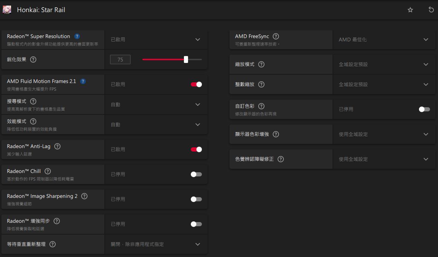Click the 色覺辨認障礙修正 label text
The width and height of the screenshot is (438, 257).
coord(254,159)
